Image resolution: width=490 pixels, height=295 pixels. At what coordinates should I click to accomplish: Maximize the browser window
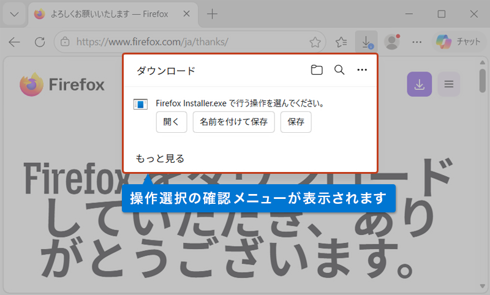point(441,14)
